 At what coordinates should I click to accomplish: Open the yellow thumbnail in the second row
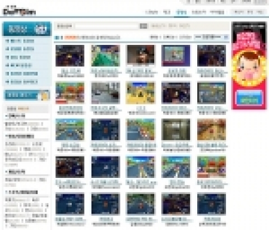coord(141,93)
